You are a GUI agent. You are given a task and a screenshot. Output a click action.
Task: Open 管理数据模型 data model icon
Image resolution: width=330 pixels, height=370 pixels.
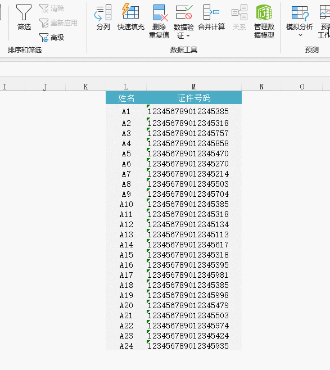(x=264, y=12)
